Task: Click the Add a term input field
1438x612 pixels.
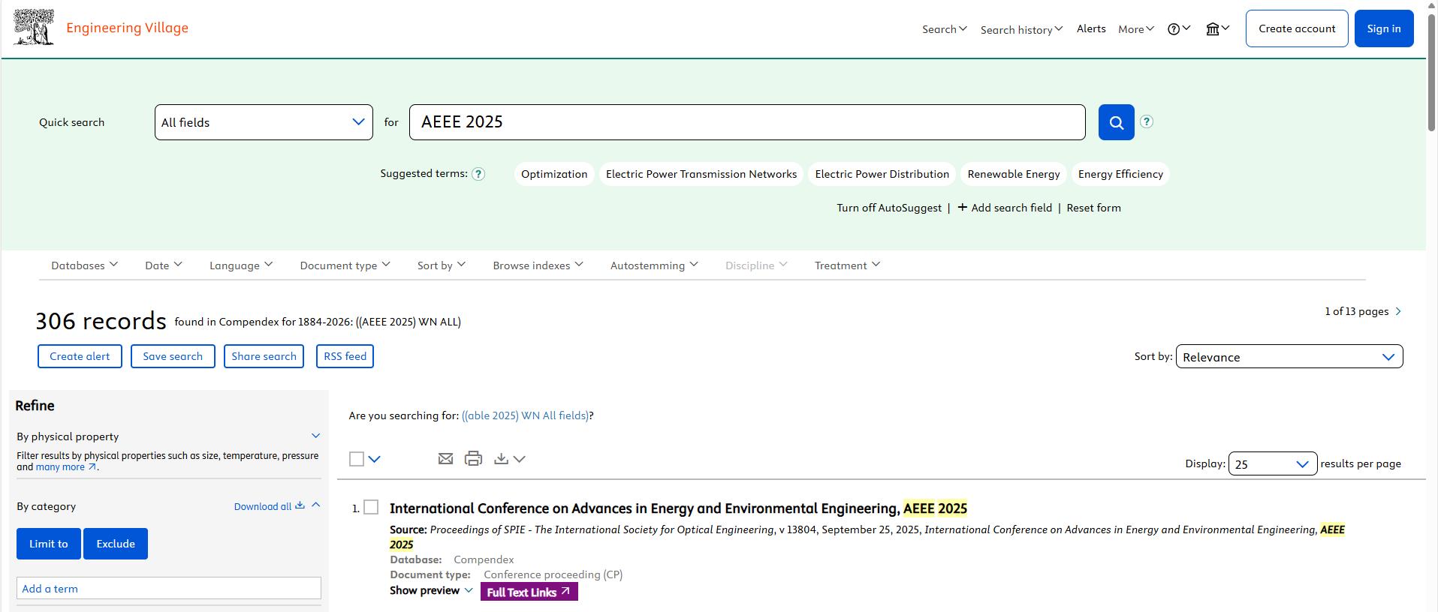Action: (169, 589)
